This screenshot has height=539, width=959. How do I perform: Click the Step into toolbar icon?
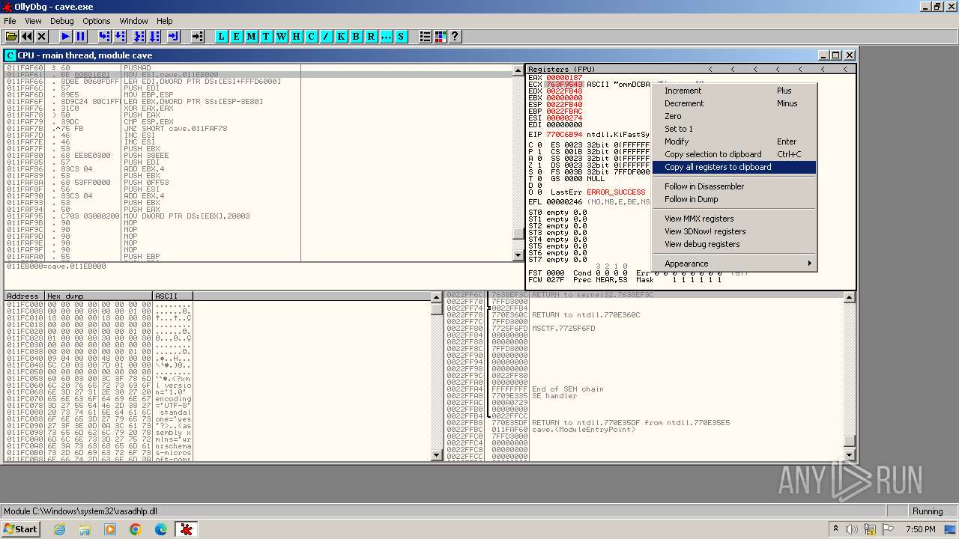pyautogui.click(x=104, y=36)
